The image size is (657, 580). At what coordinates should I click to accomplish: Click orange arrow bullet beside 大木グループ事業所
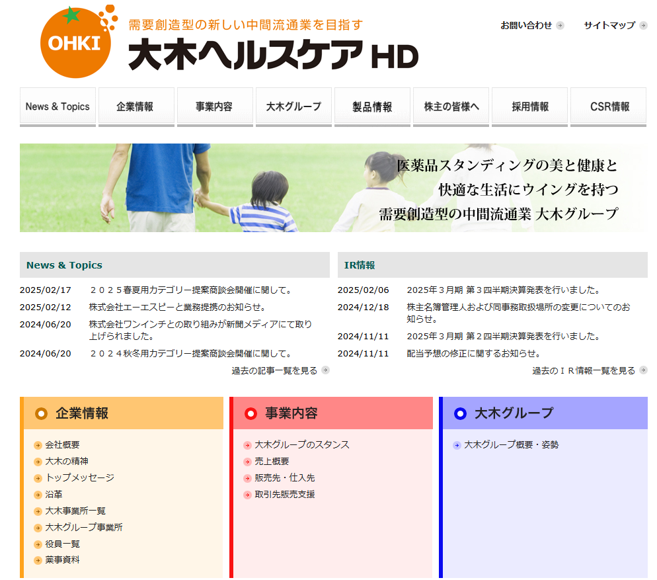(x=38, y=528)
